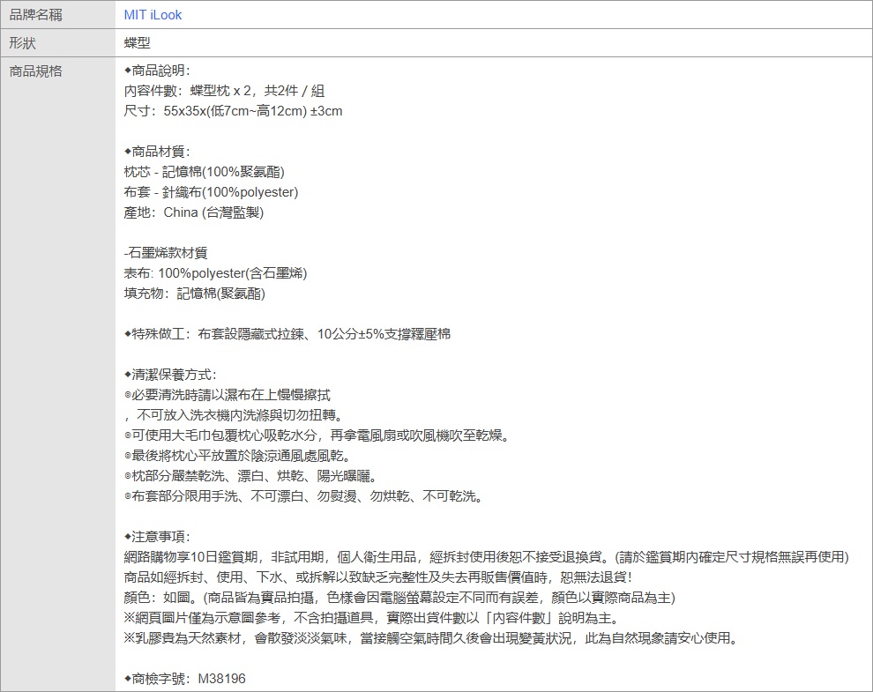Click the 不可放入洗衣機內洗滌 line
The image size is (873, 692).
234,415
